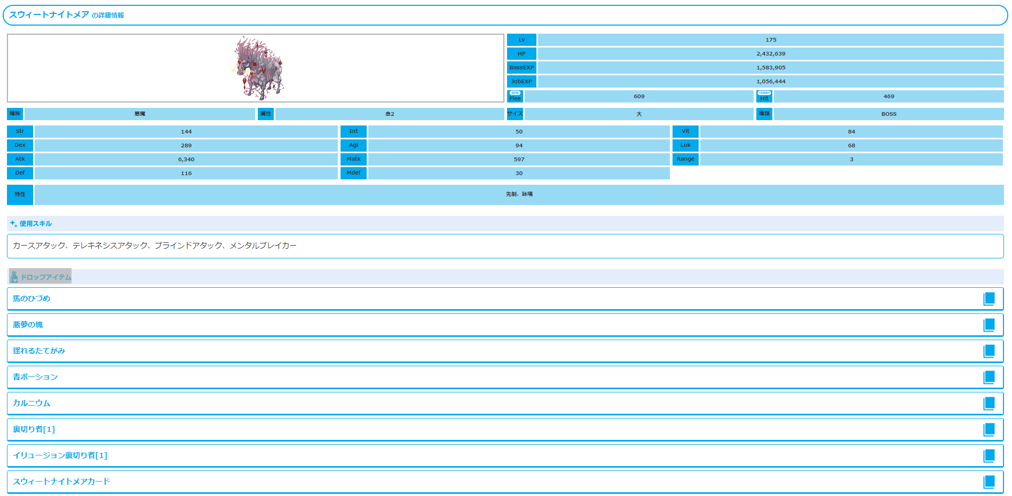Click the 95% badge above Flee
The width and height of the screenshot is (1012, 496).
pyautogui.click(x=515, y=93)
